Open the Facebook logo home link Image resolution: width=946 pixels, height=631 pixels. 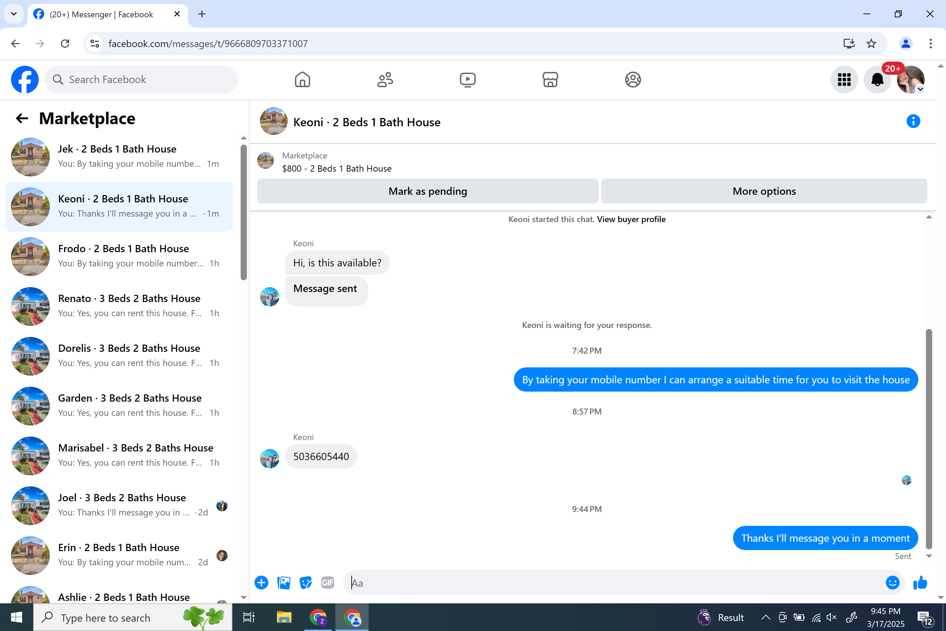coord(25,79)
